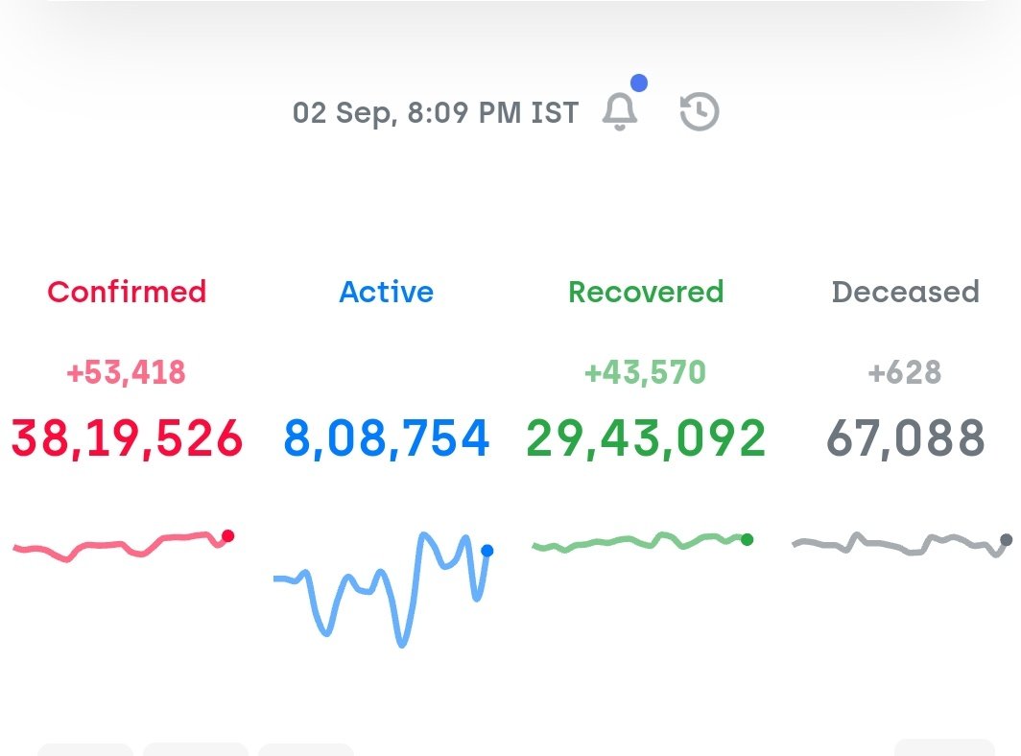Click the +628 daily change under Deceased
Screen dimensions: 1021x756
[905, 373]
